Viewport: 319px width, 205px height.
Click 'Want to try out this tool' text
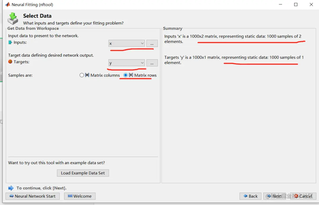pyautogui.click(x=56, y=163)
